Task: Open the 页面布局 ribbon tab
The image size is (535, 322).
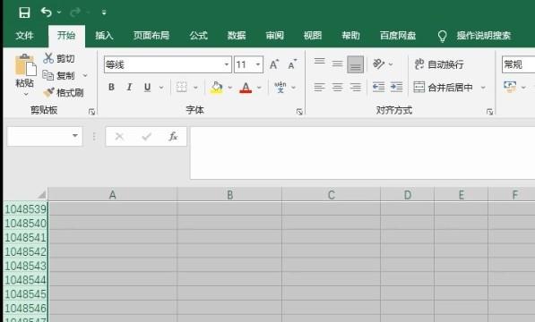Action: coord(151,36)
